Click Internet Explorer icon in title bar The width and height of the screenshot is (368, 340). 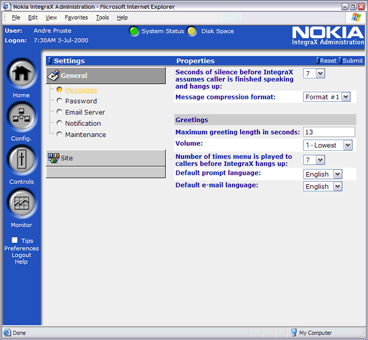pyautogui.click(x=7, y=7)
